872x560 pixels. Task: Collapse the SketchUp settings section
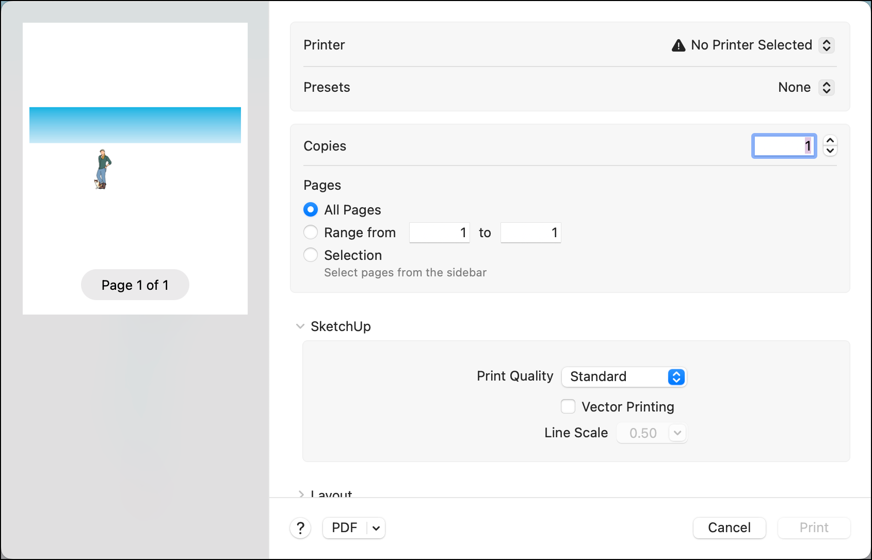(x=300, y=326)
